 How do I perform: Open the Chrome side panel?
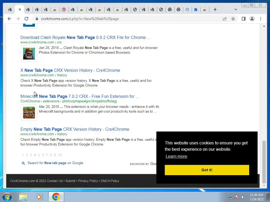click(x=243, y=19)
